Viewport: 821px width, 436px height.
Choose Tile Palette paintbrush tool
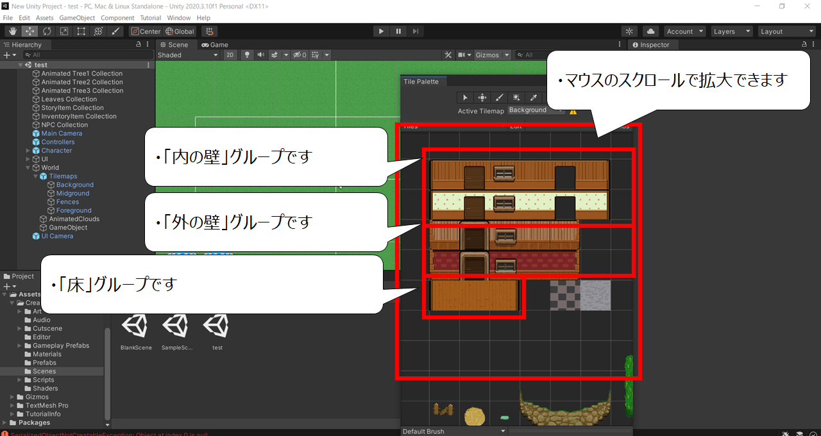point(499,97)
